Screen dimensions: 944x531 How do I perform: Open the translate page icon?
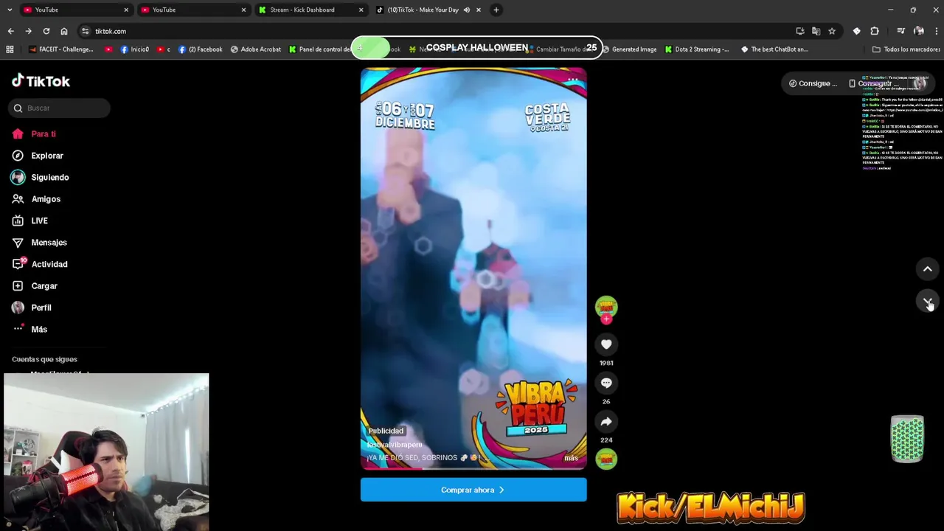[816, 31]
